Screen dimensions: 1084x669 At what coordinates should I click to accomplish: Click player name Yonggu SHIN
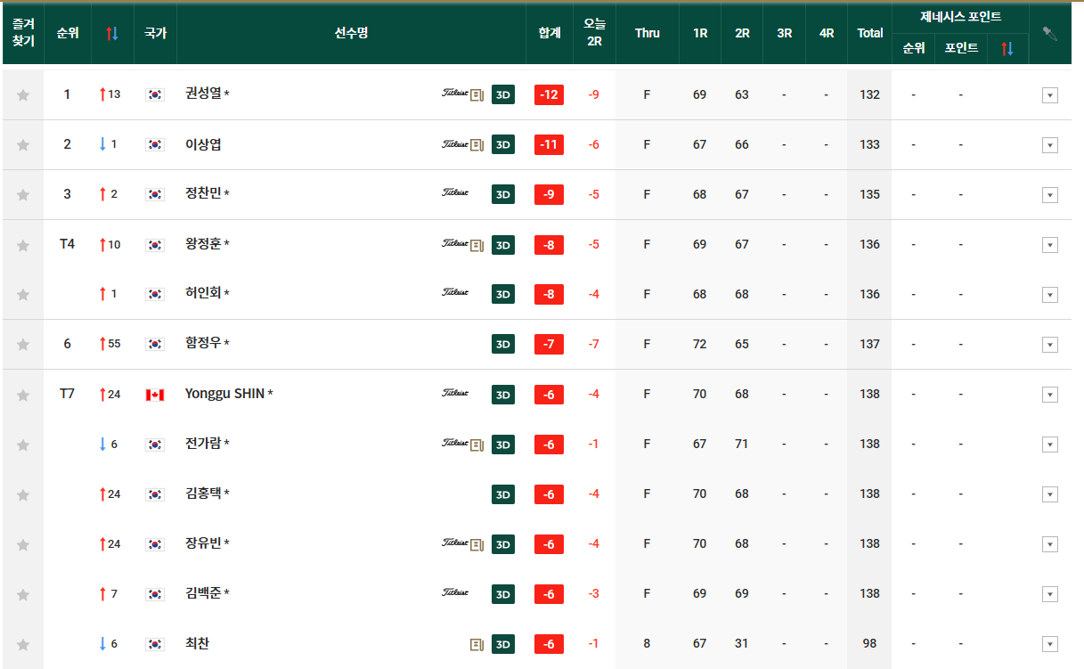224,393
